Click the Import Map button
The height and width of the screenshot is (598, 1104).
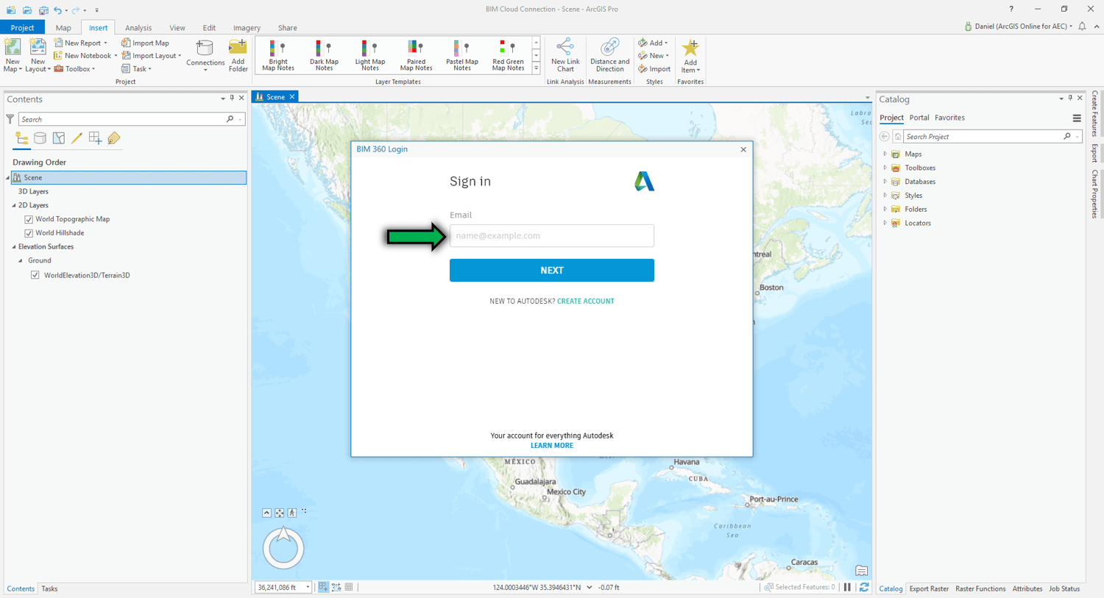point(145,43)
